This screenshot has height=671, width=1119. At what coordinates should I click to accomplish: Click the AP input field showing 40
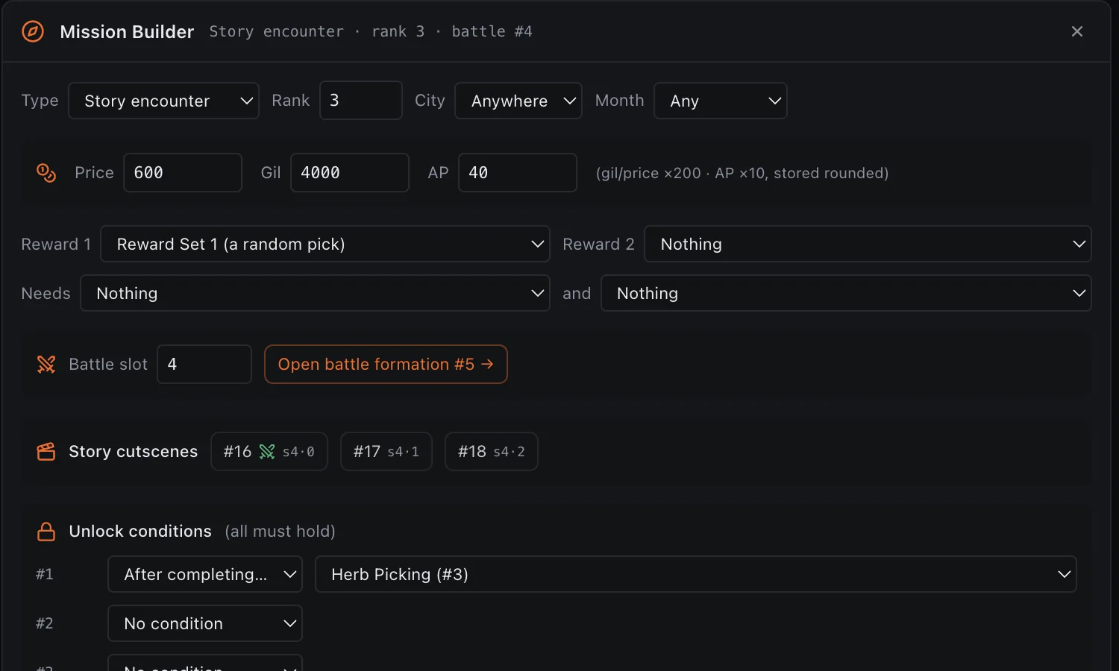point(518,173)
